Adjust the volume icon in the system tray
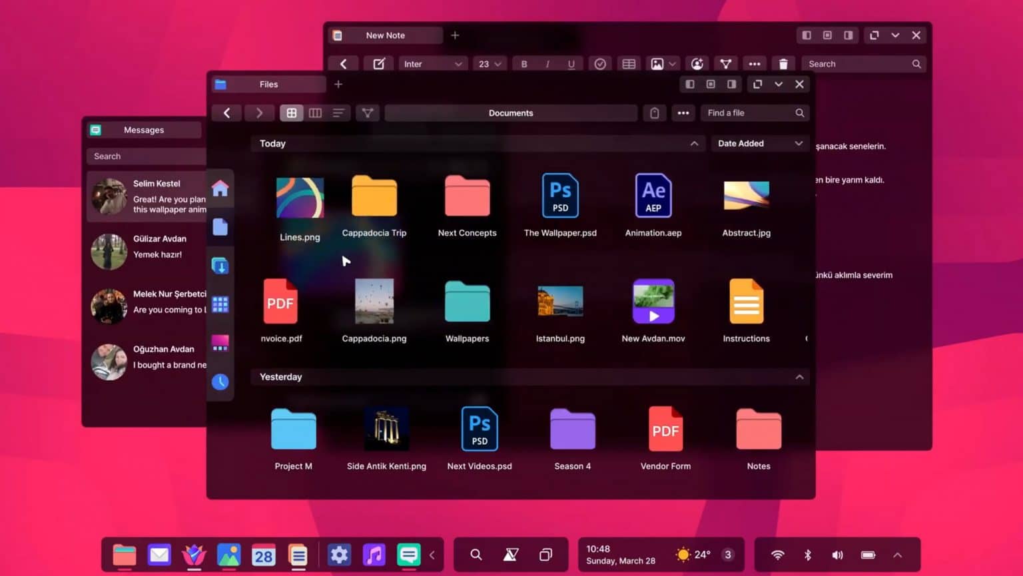1023x576 pixels. [x=837, y=554]
